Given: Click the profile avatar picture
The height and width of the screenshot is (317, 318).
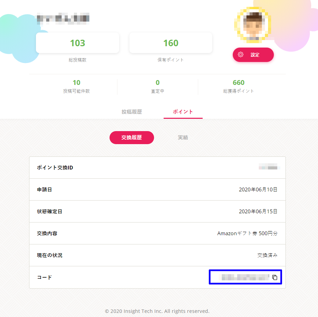Looking at the screenshot, I should pos(253,25).
